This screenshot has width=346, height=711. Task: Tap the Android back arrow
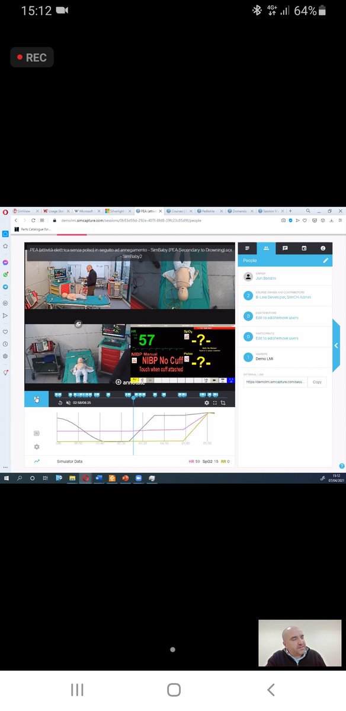point(271,690)
